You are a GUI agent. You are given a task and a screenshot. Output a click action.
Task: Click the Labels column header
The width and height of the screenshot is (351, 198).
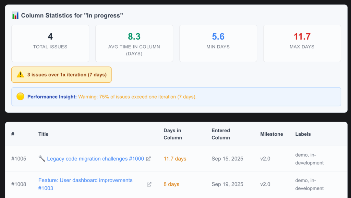(303, 134)
